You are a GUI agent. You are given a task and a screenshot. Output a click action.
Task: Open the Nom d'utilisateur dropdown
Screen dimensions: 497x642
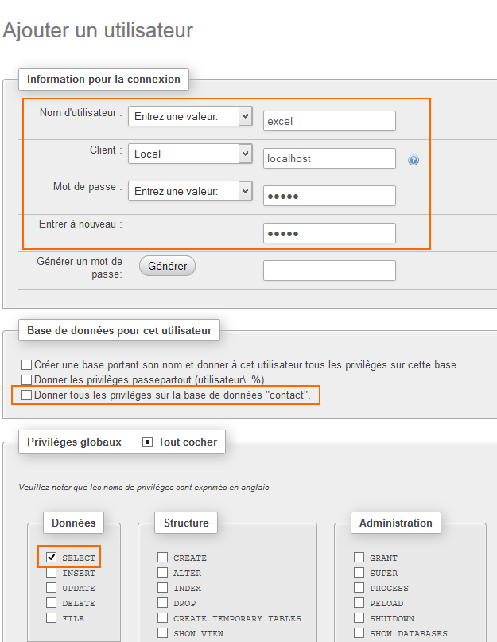tap(190, 116)
